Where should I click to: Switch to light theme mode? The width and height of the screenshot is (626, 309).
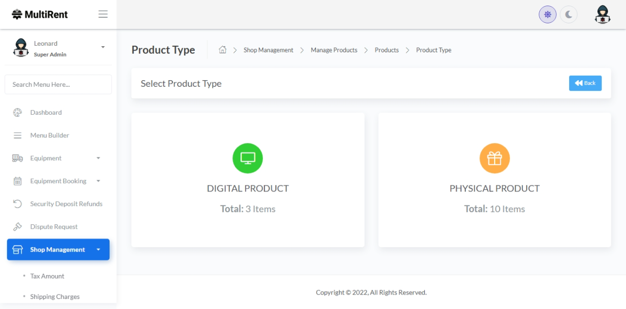pos(547,15)
